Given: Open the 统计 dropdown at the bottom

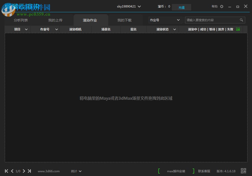Looking at the screenshot, I should (x=76, y=171).
